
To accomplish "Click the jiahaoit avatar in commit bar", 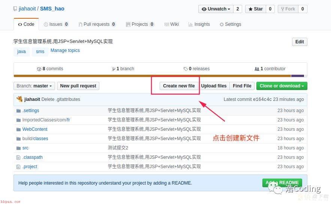I will (19, 99).
